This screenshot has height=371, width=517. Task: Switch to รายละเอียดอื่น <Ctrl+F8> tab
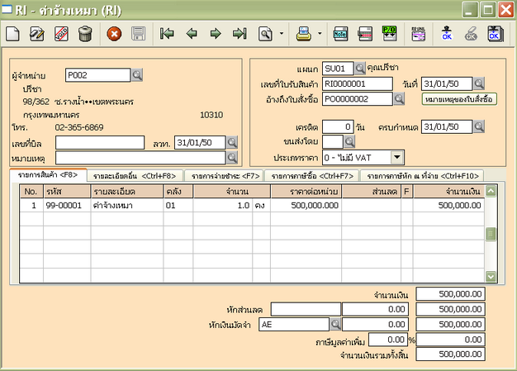click(134, 175)
